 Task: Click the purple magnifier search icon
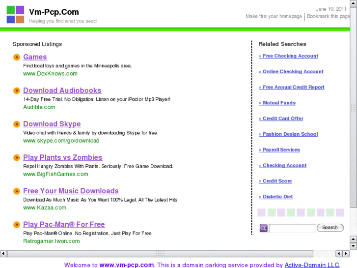click(263, 228)
